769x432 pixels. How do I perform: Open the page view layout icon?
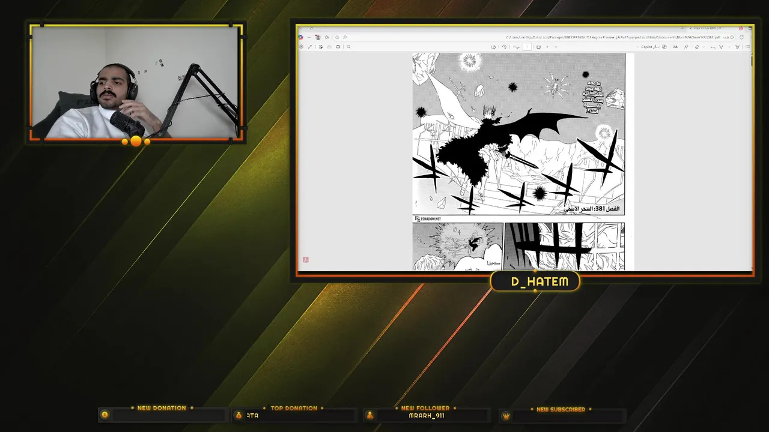click(x=493, y=47)
